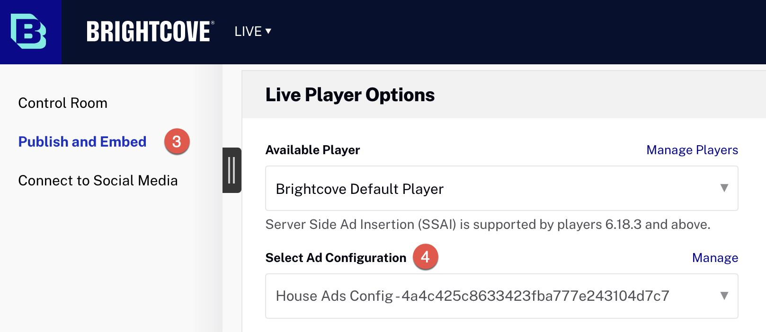
Task: Click Manage link for ad configuration
Action: coord(715,258)
